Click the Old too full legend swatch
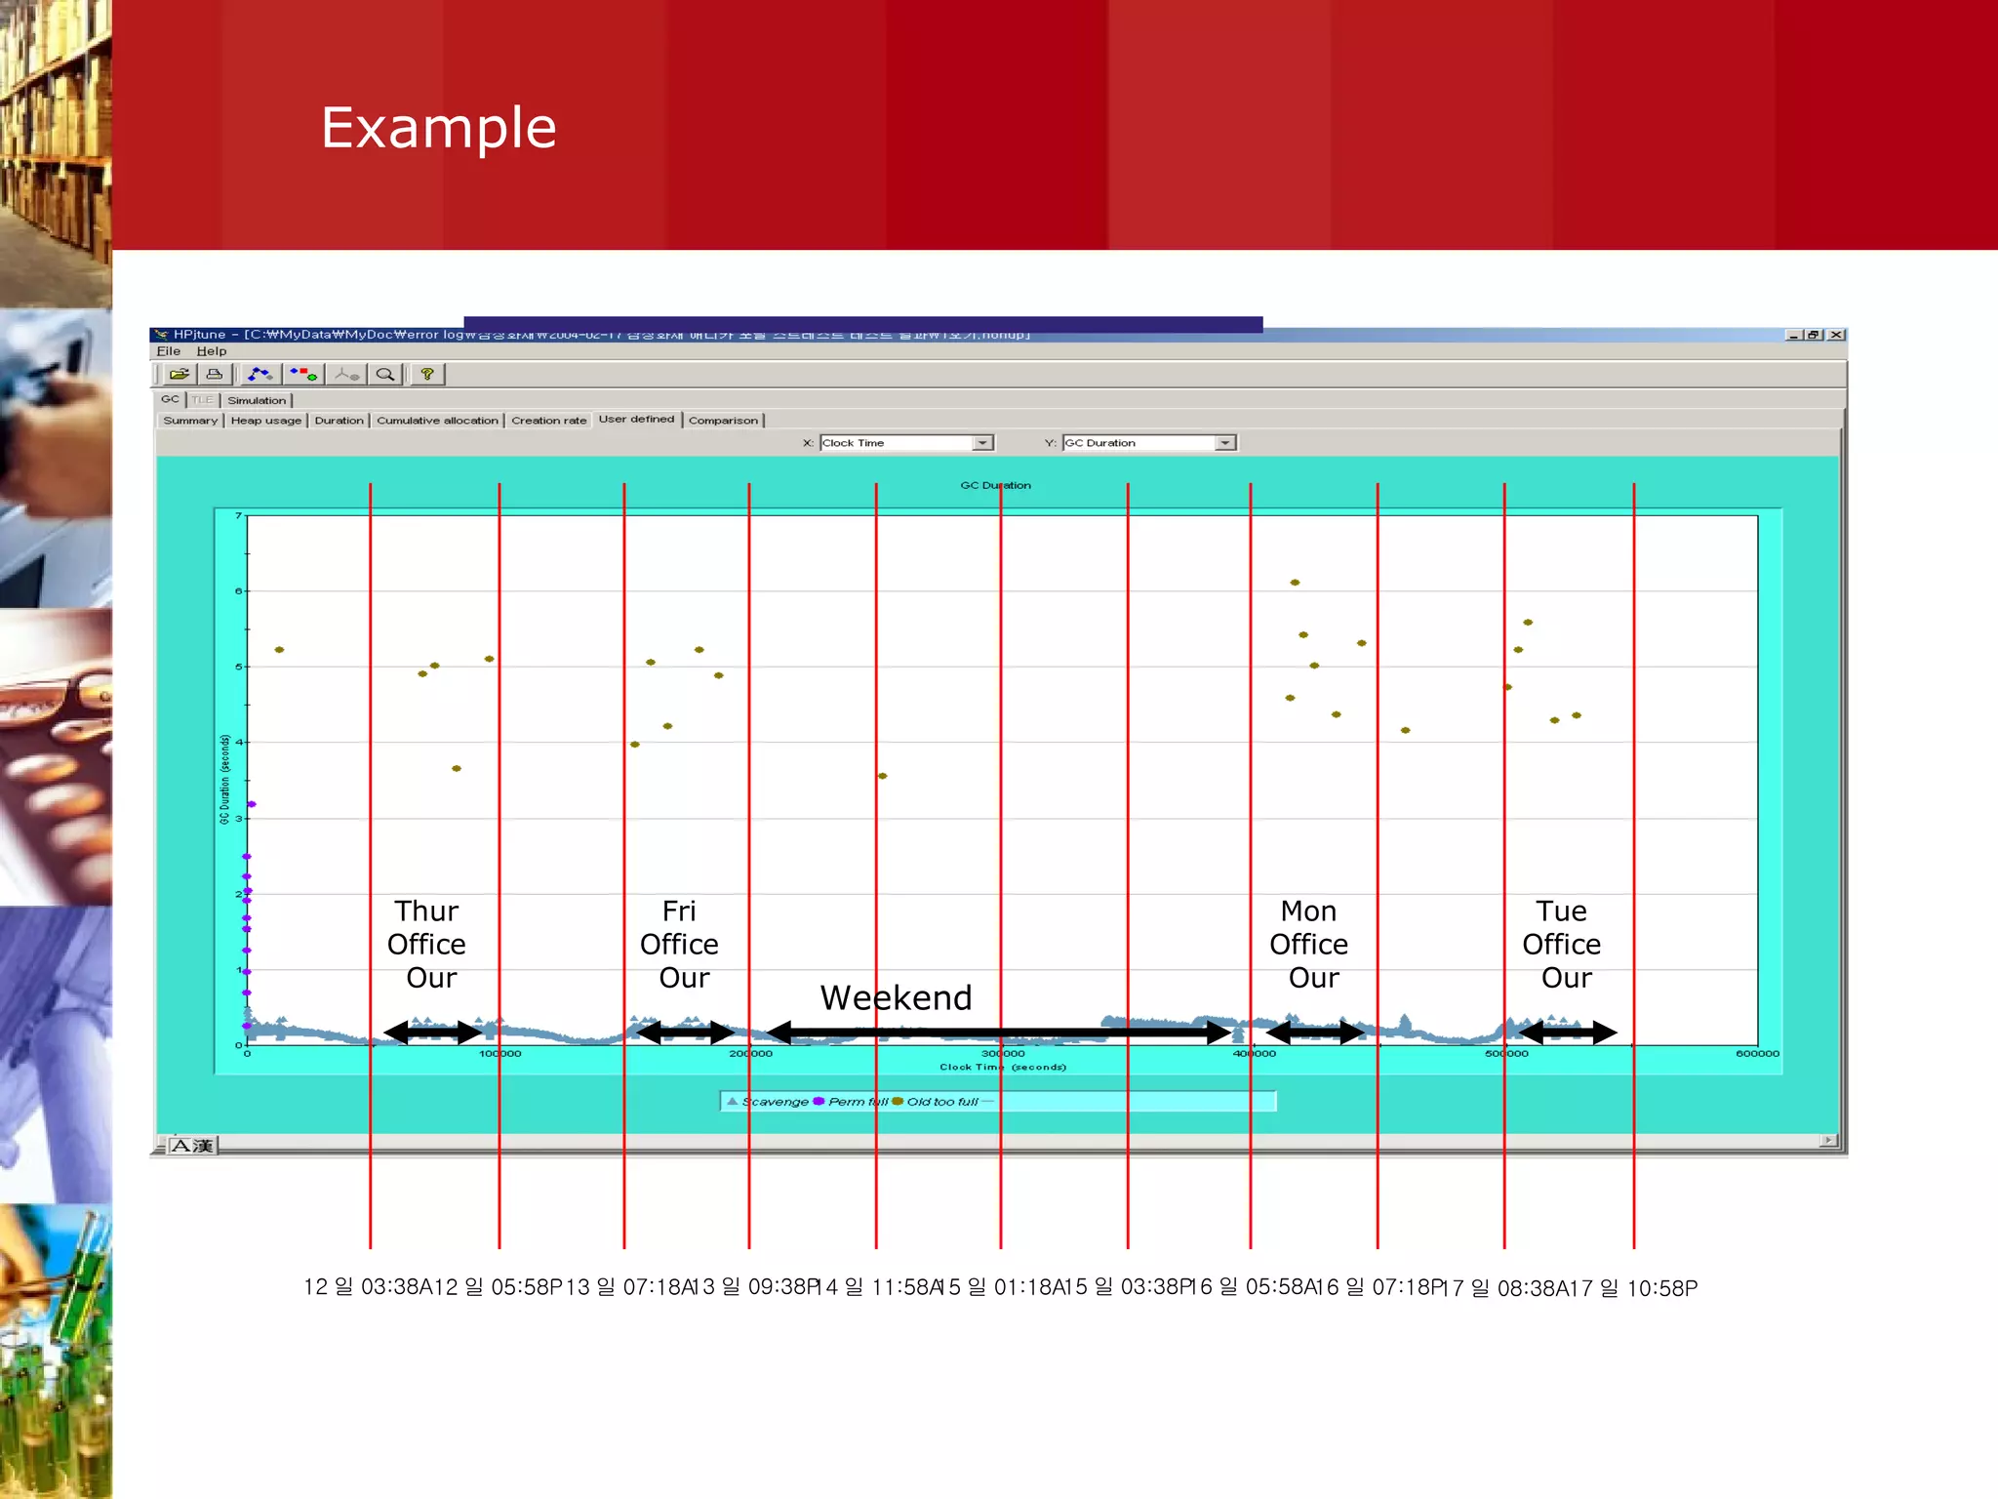This screenshot has height=1499, width=1998. [898, 1102]
